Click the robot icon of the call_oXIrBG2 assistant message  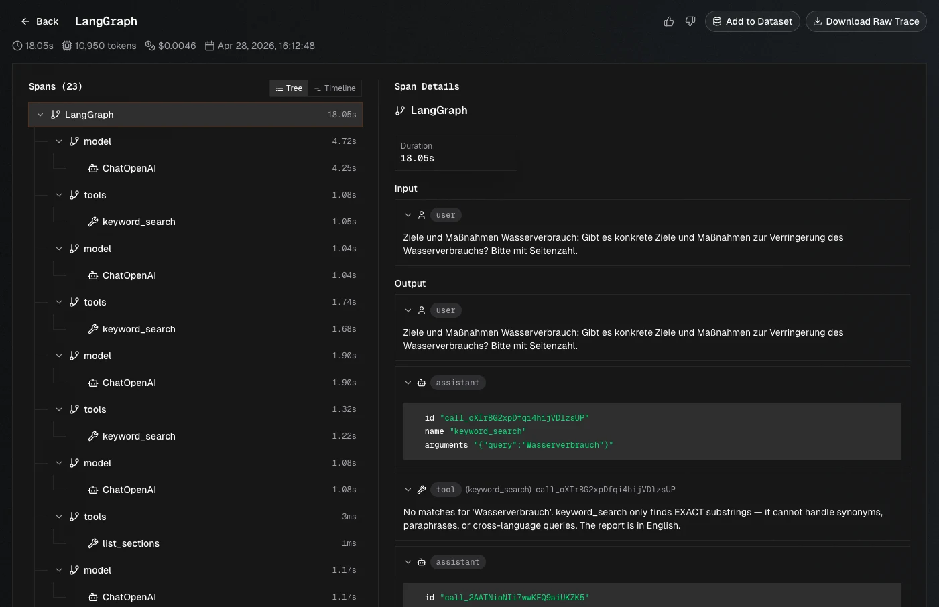pos(422,383)
